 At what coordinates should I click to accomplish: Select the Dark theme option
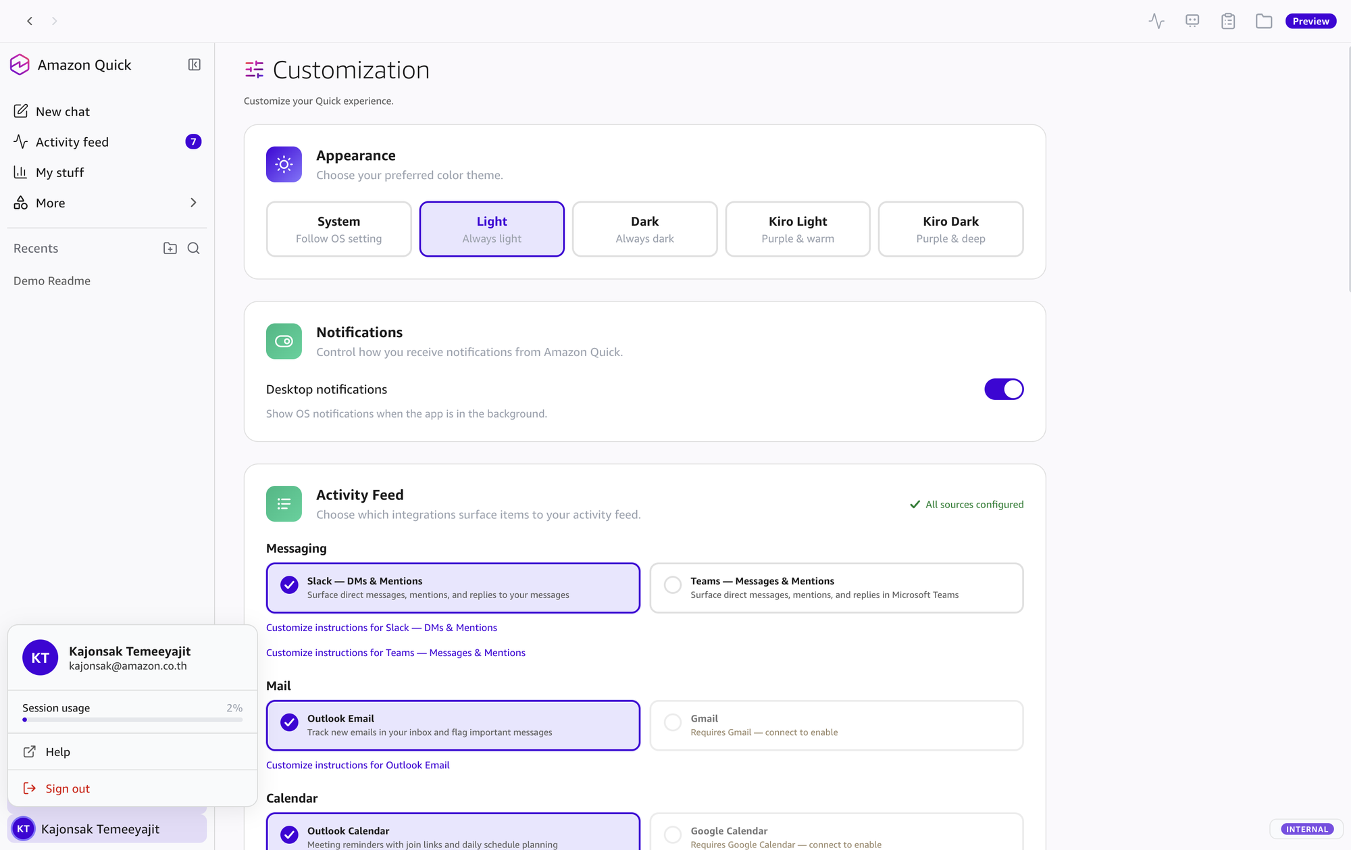644,229
